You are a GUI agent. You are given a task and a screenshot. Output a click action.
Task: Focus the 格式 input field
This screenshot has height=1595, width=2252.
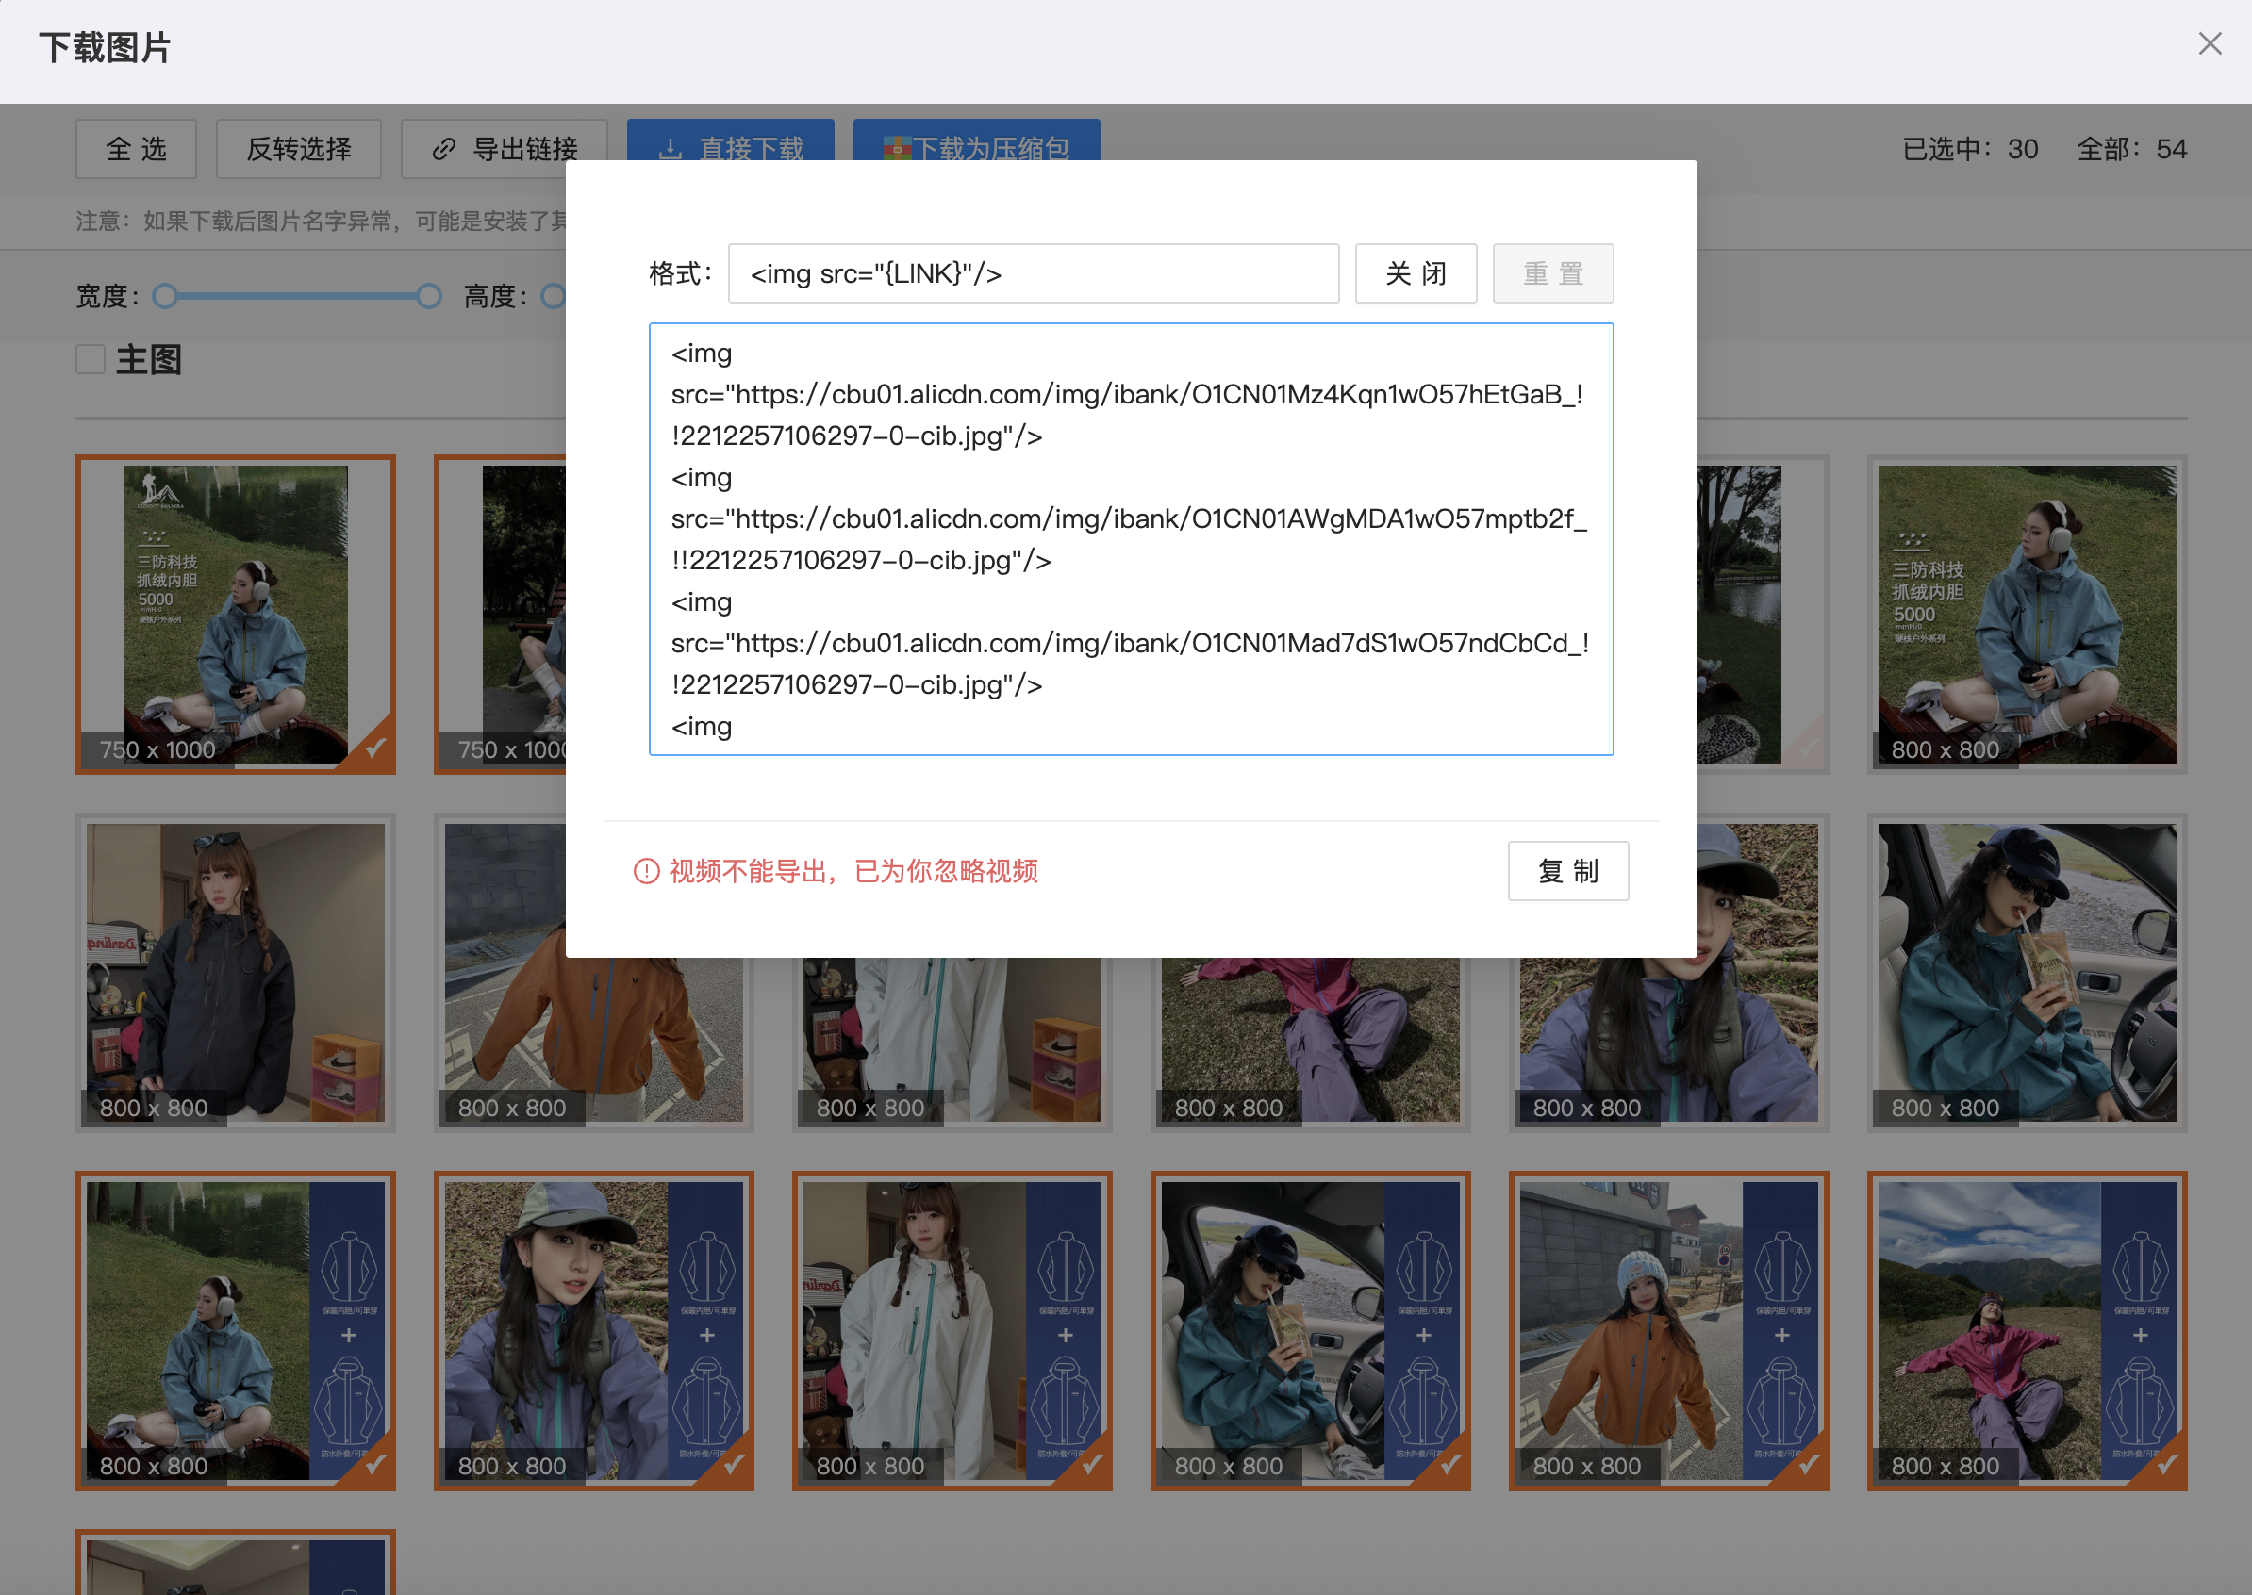[x=1034, y=274]
